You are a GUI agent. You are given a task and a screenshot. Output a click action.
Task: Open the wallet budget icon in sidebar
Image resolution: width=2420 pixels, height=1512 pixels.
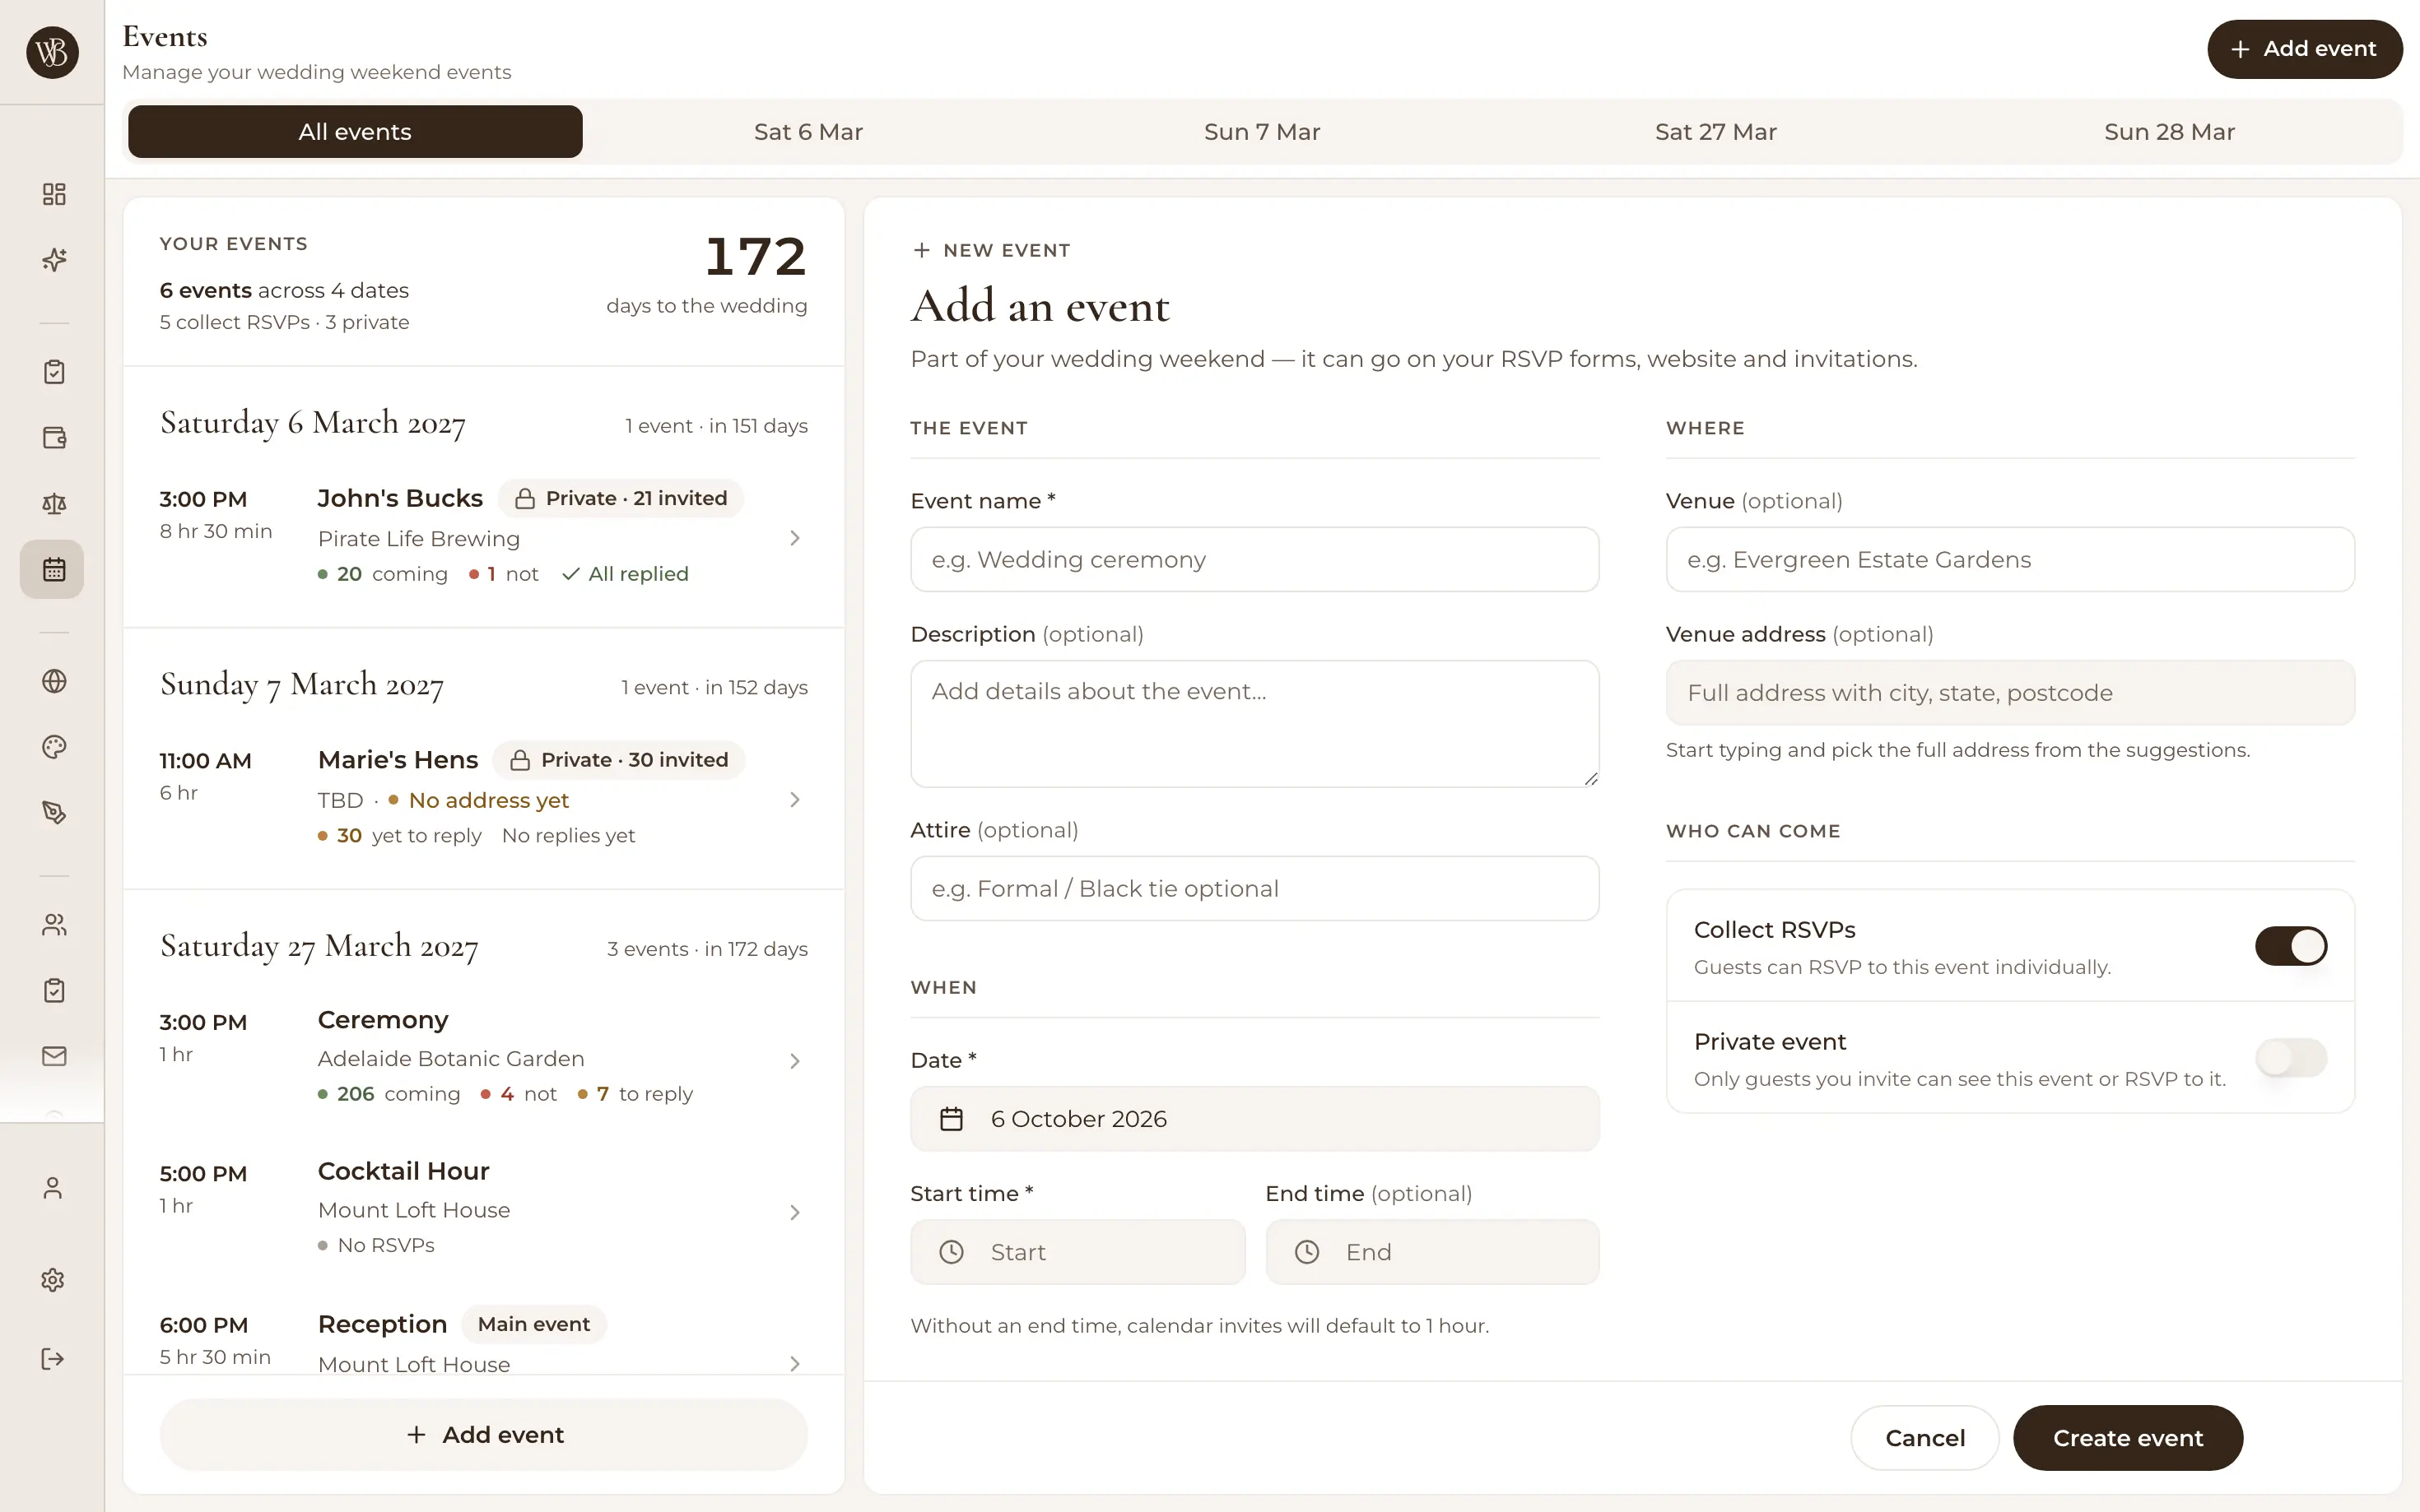pyautogui.click(x=54, y=438)
